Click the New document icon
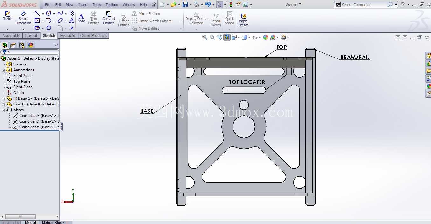The image size is (431, 224). pos(162,4)
